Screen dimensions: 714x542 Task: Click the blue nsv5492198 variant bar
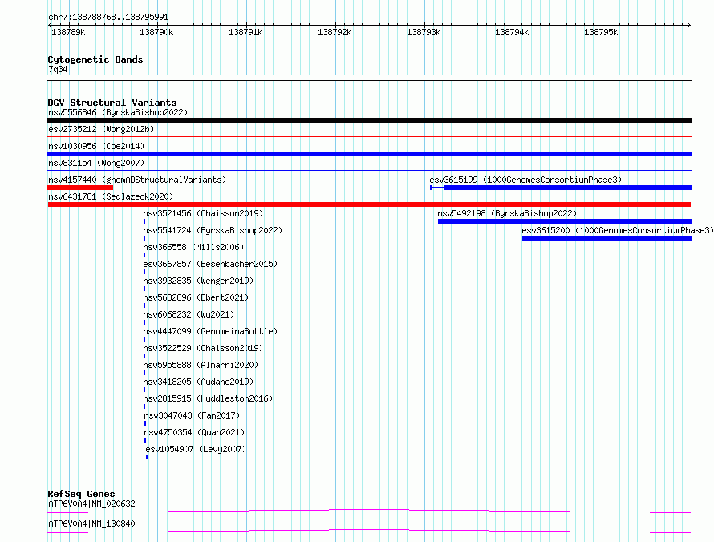pyautogui.click(x=565, y=221)
